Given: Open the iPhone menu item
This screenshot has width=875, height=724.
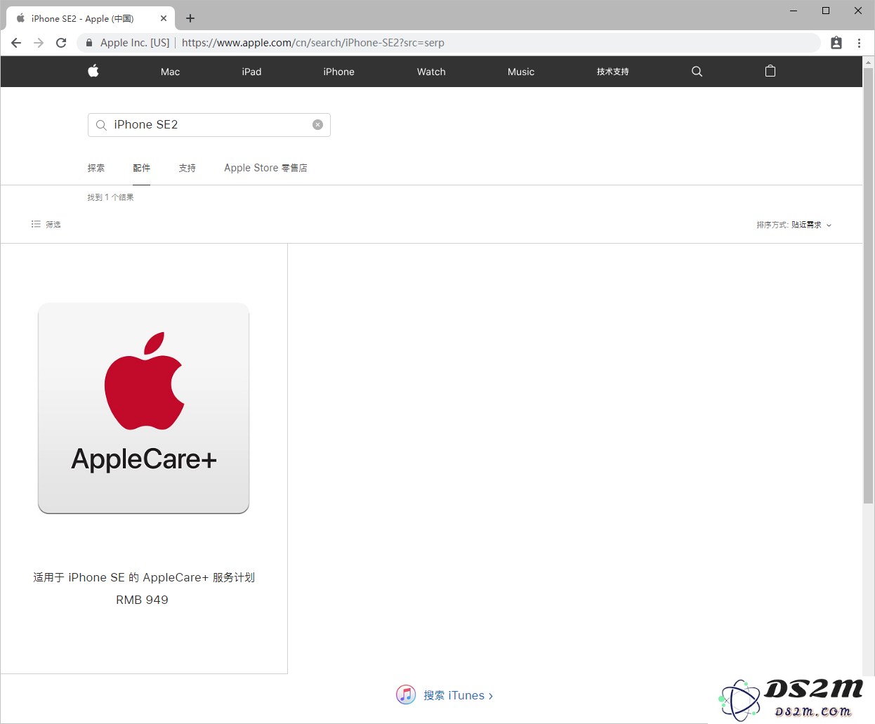Looking at the screenshot, I should pos(338,72).
